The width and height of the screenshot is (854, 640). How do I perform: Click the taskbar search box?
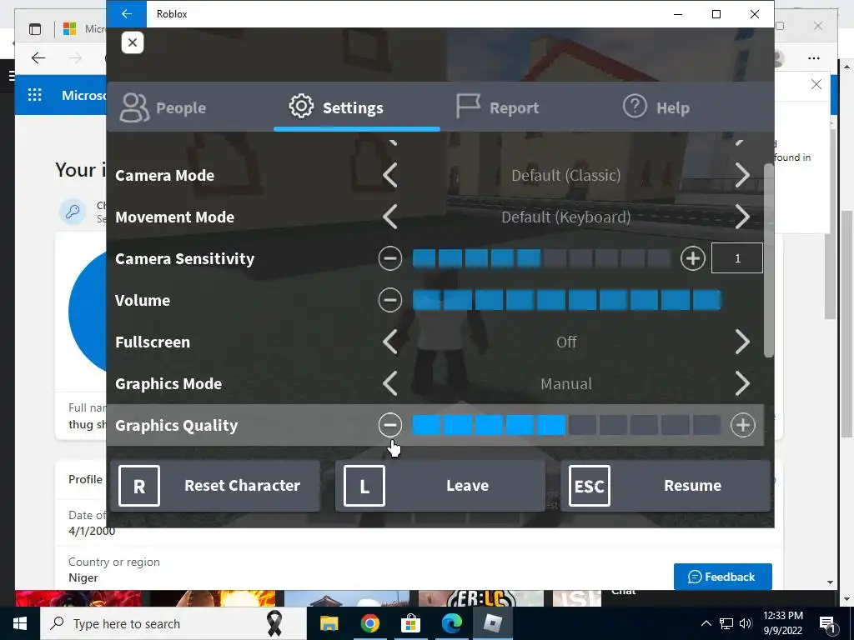coord(173,623)
